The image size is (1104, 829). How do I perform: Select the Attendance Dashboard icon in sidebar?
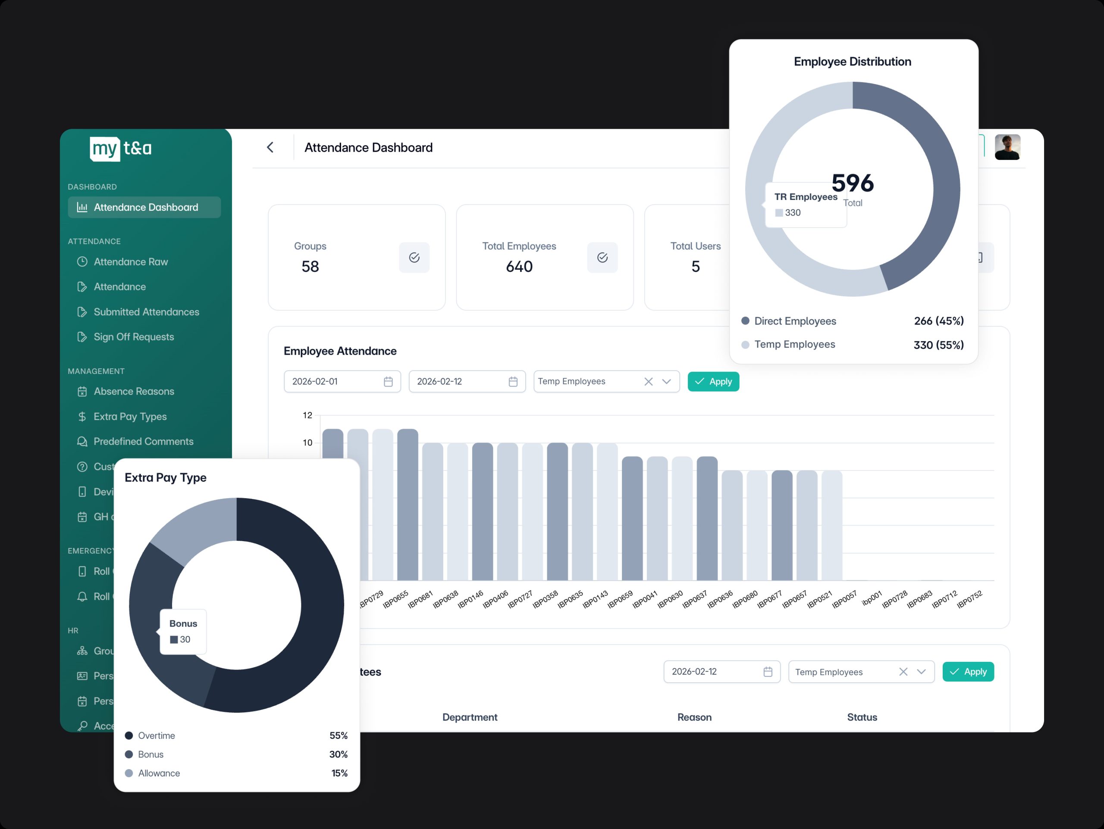pos(82,207)
